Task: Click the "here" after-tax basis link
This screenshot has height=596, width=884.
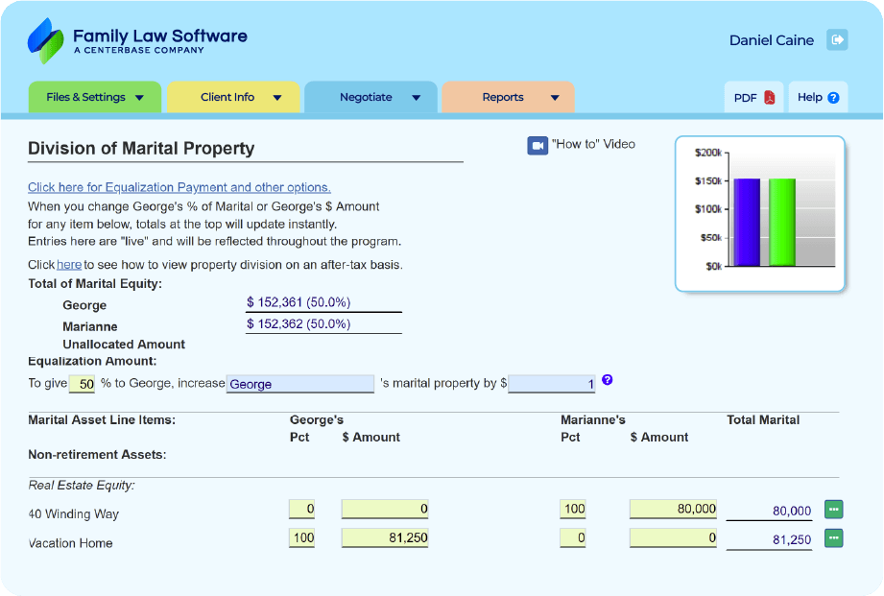Action: coord(69,265)
